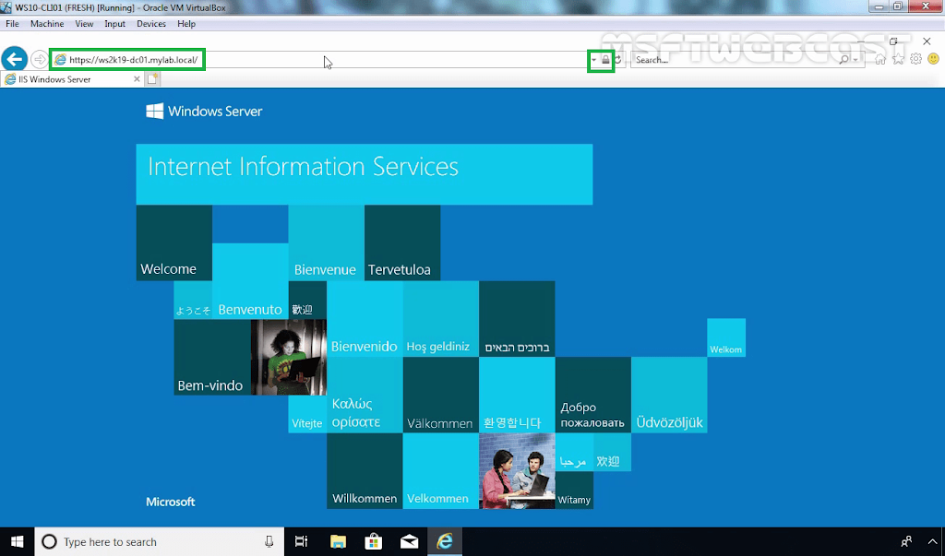Click the Welcome tile

tap(174, 243)
